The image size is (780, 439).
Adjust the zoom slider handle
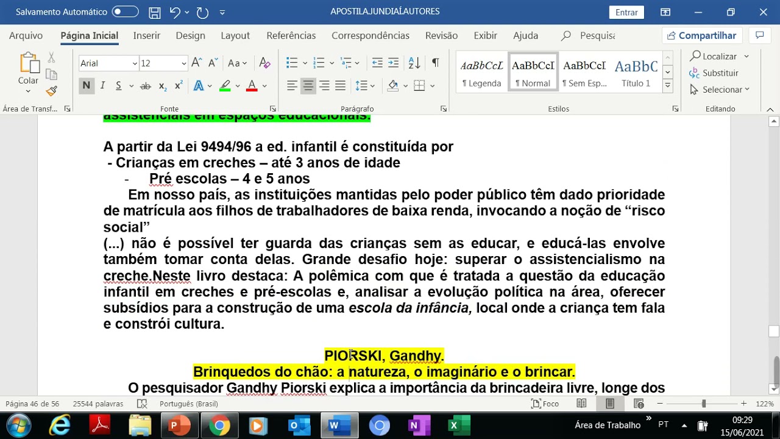[704, 404]
